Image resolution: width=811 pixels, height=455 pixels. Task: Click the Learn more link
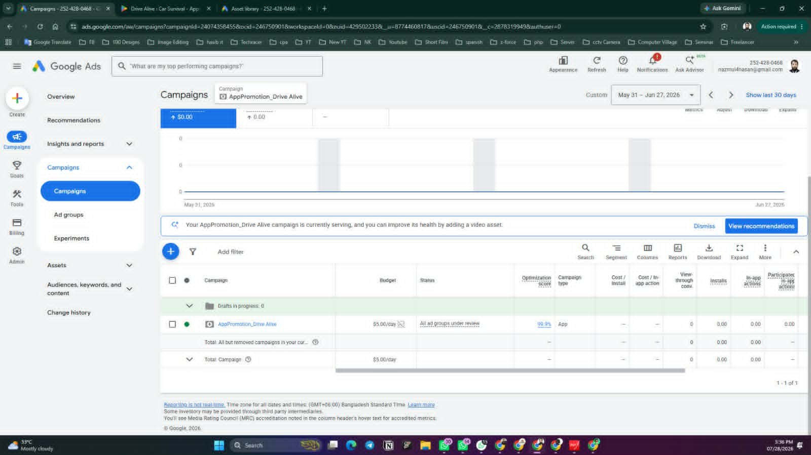[x=421, y=405]
